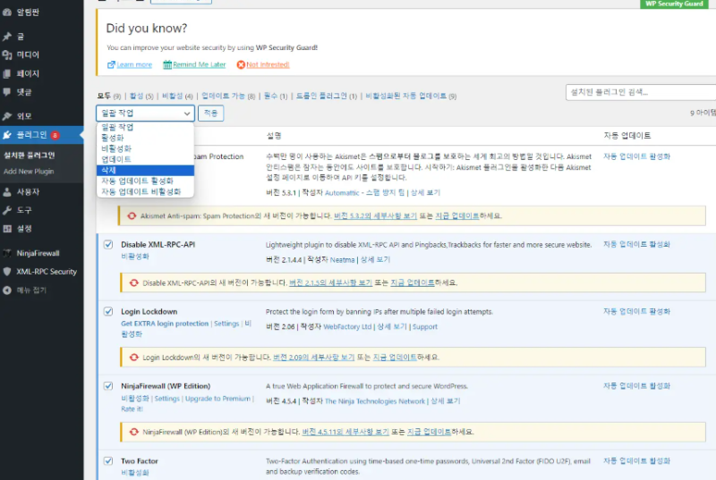Deactivate the Disable XML-RPC-API plugin

click(135, 257)
